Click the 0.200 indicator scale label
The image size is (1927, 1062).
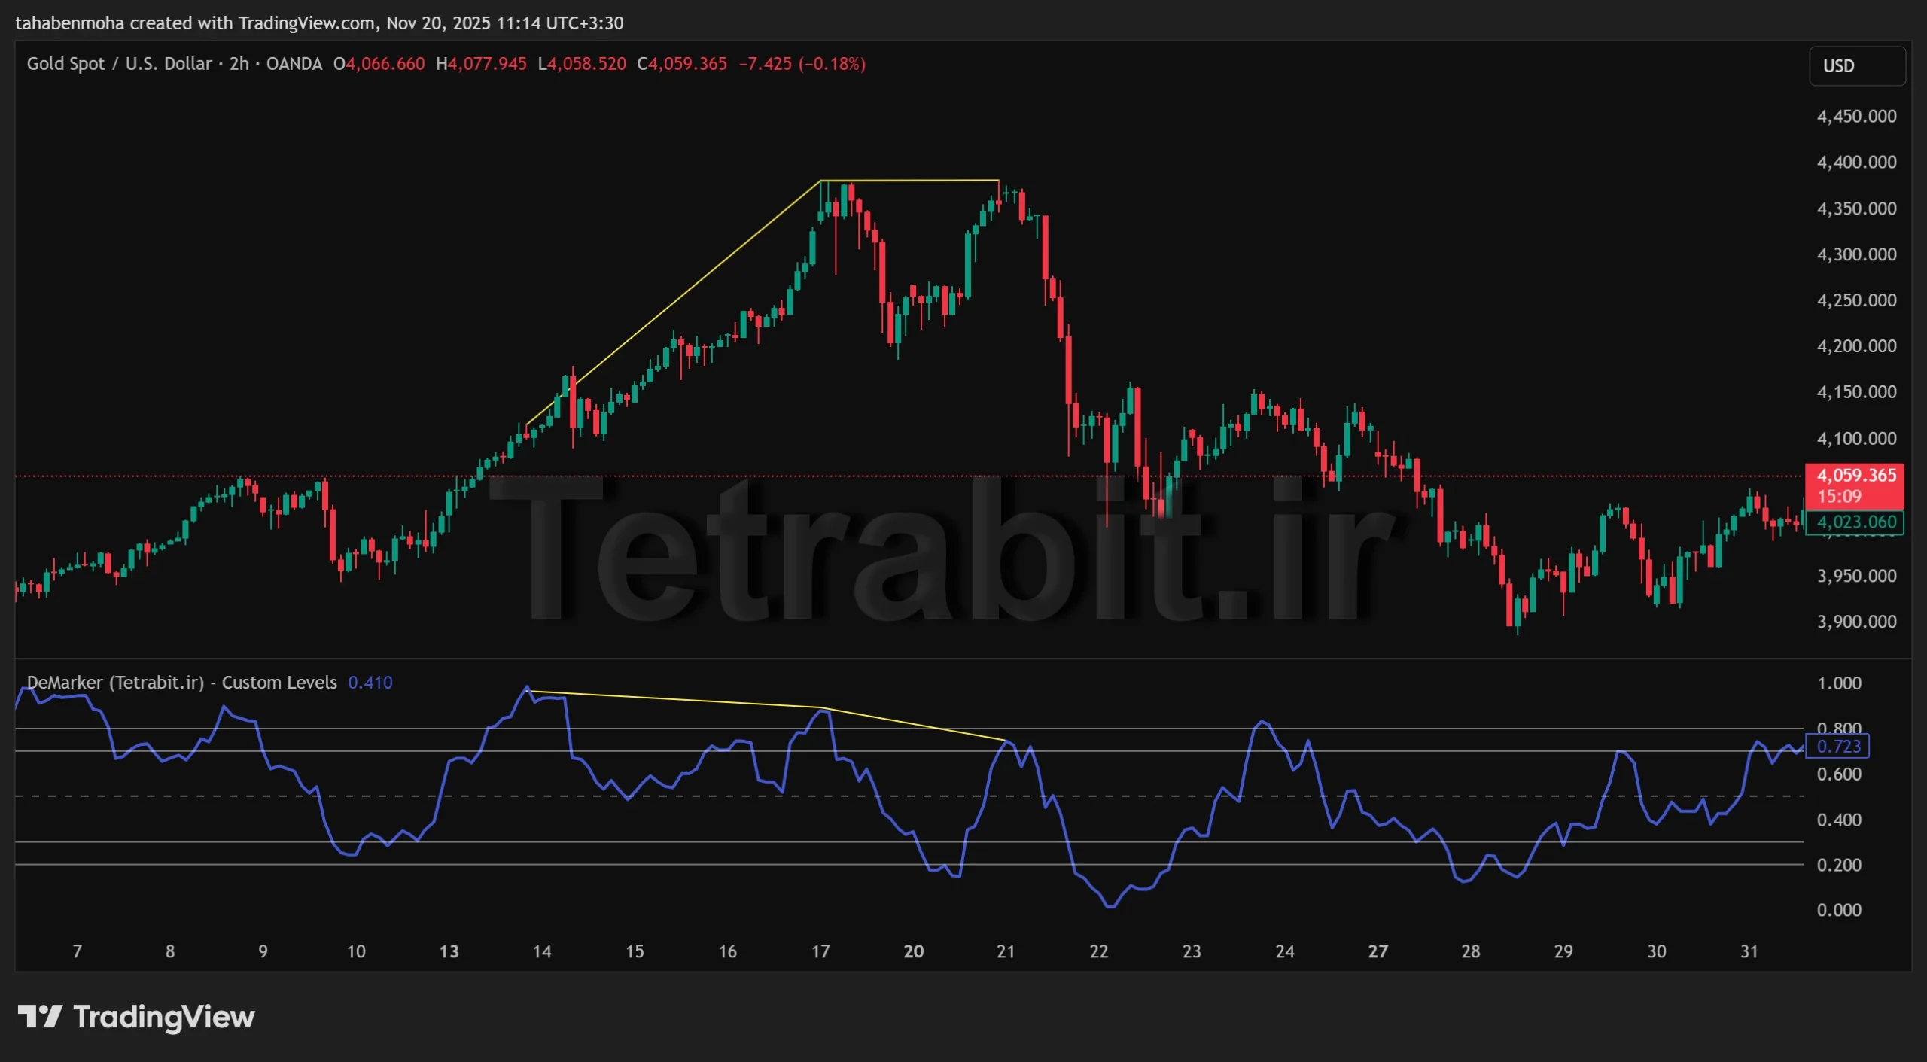tap(1839, 865)
